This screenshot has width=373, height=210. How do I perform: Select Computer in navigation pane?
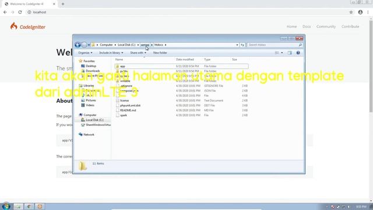[x=90, y=115]
